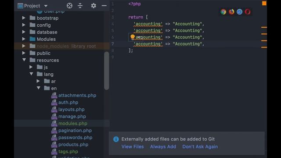Collapse the resources folder arrow
The image size is (281, 158).
(x=24, y=60)
